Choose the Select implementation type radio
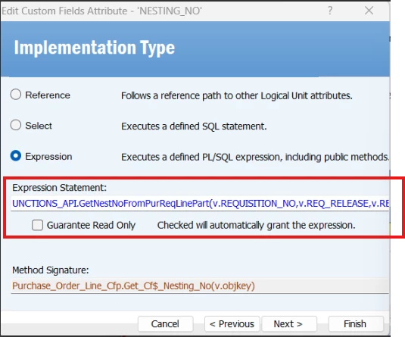 point(16,125)
